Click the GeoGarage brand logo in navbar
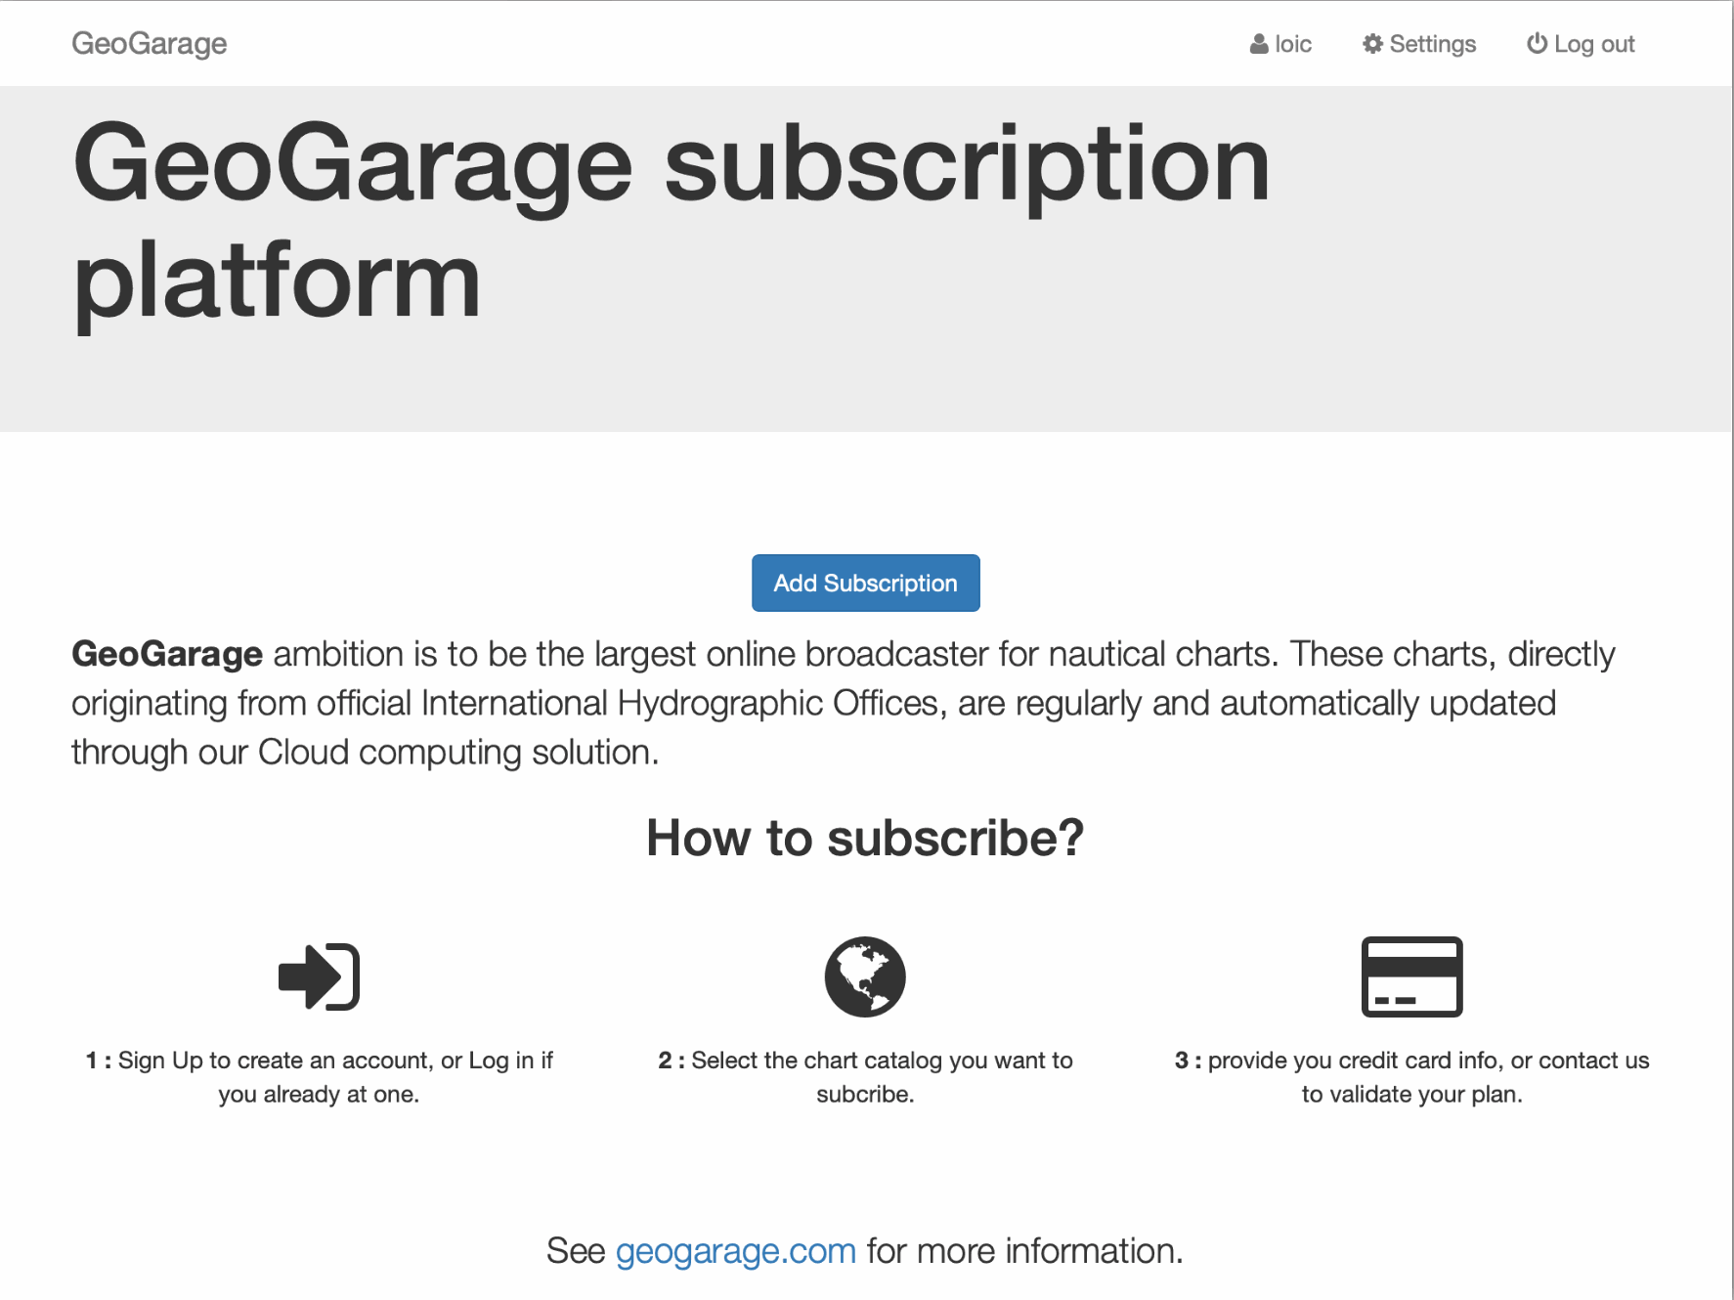The height and width of the screenshot is (1300, 1734). (149, 44)
